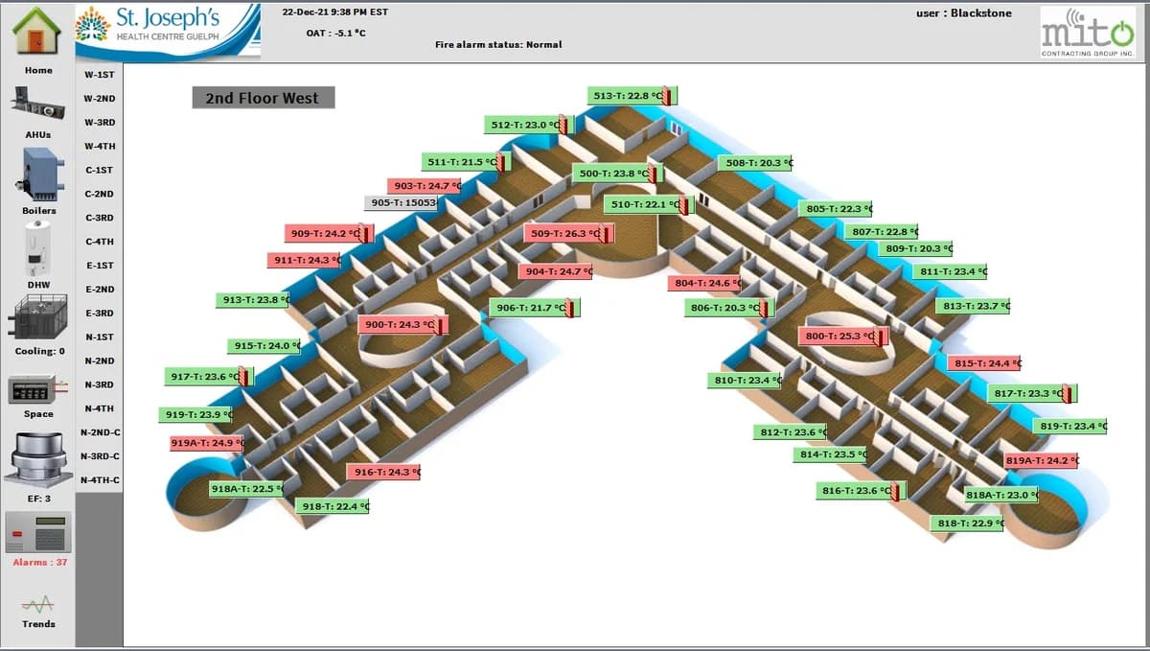Select the E-3RD floor tab
This screenshot has height=651, width=1150.
[x=99, y=313]
